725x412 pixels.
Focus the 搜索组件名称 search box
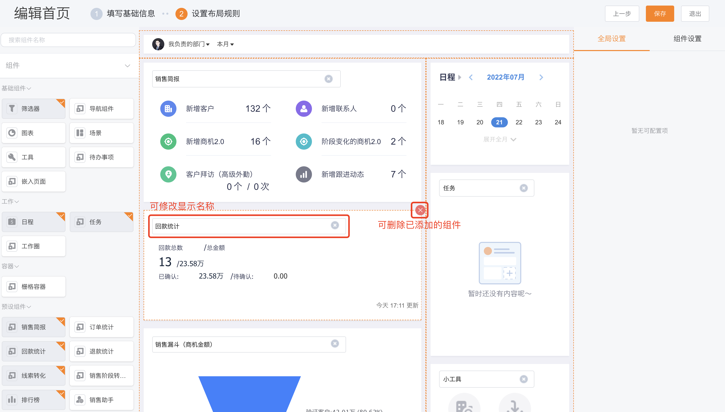pos(68,40)
